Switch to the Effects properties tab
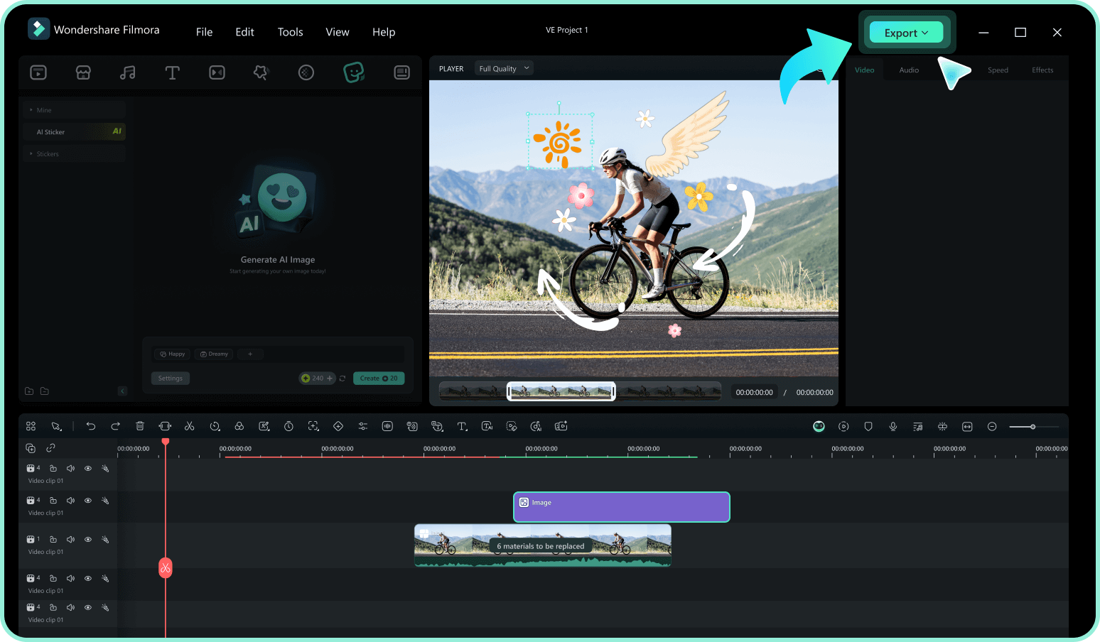 pos(1042,70)
